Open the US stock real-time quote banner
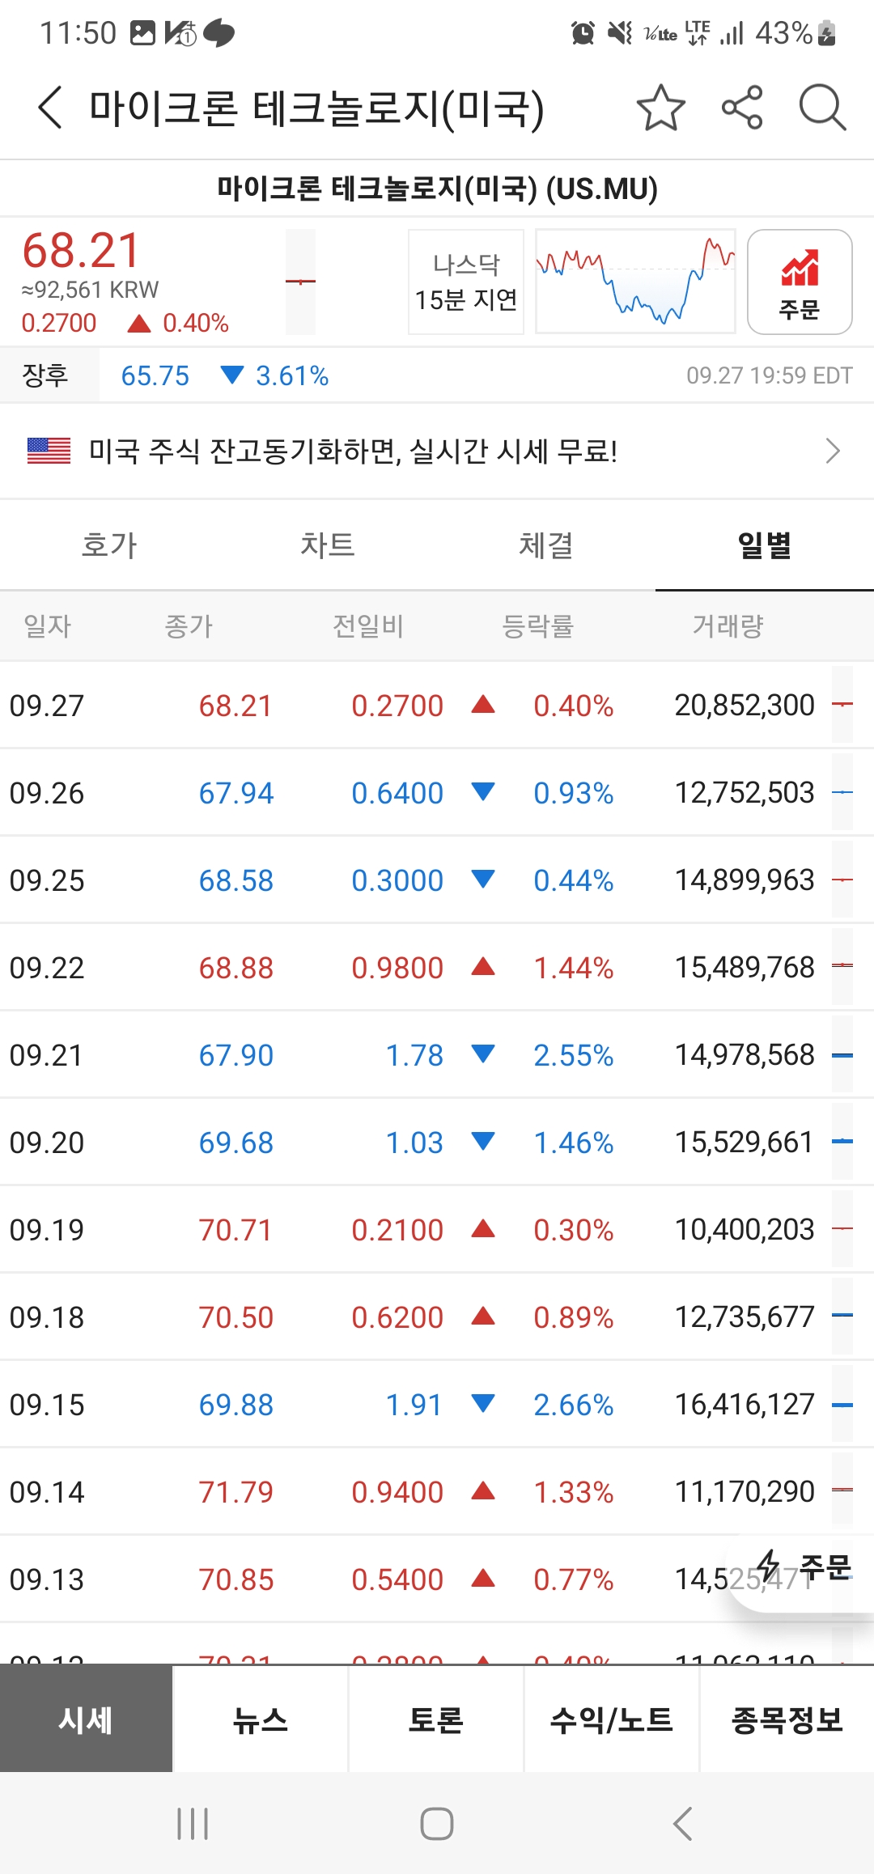Image resolution: width=874 pixels, height=1874 pixels. pos(437,451)
